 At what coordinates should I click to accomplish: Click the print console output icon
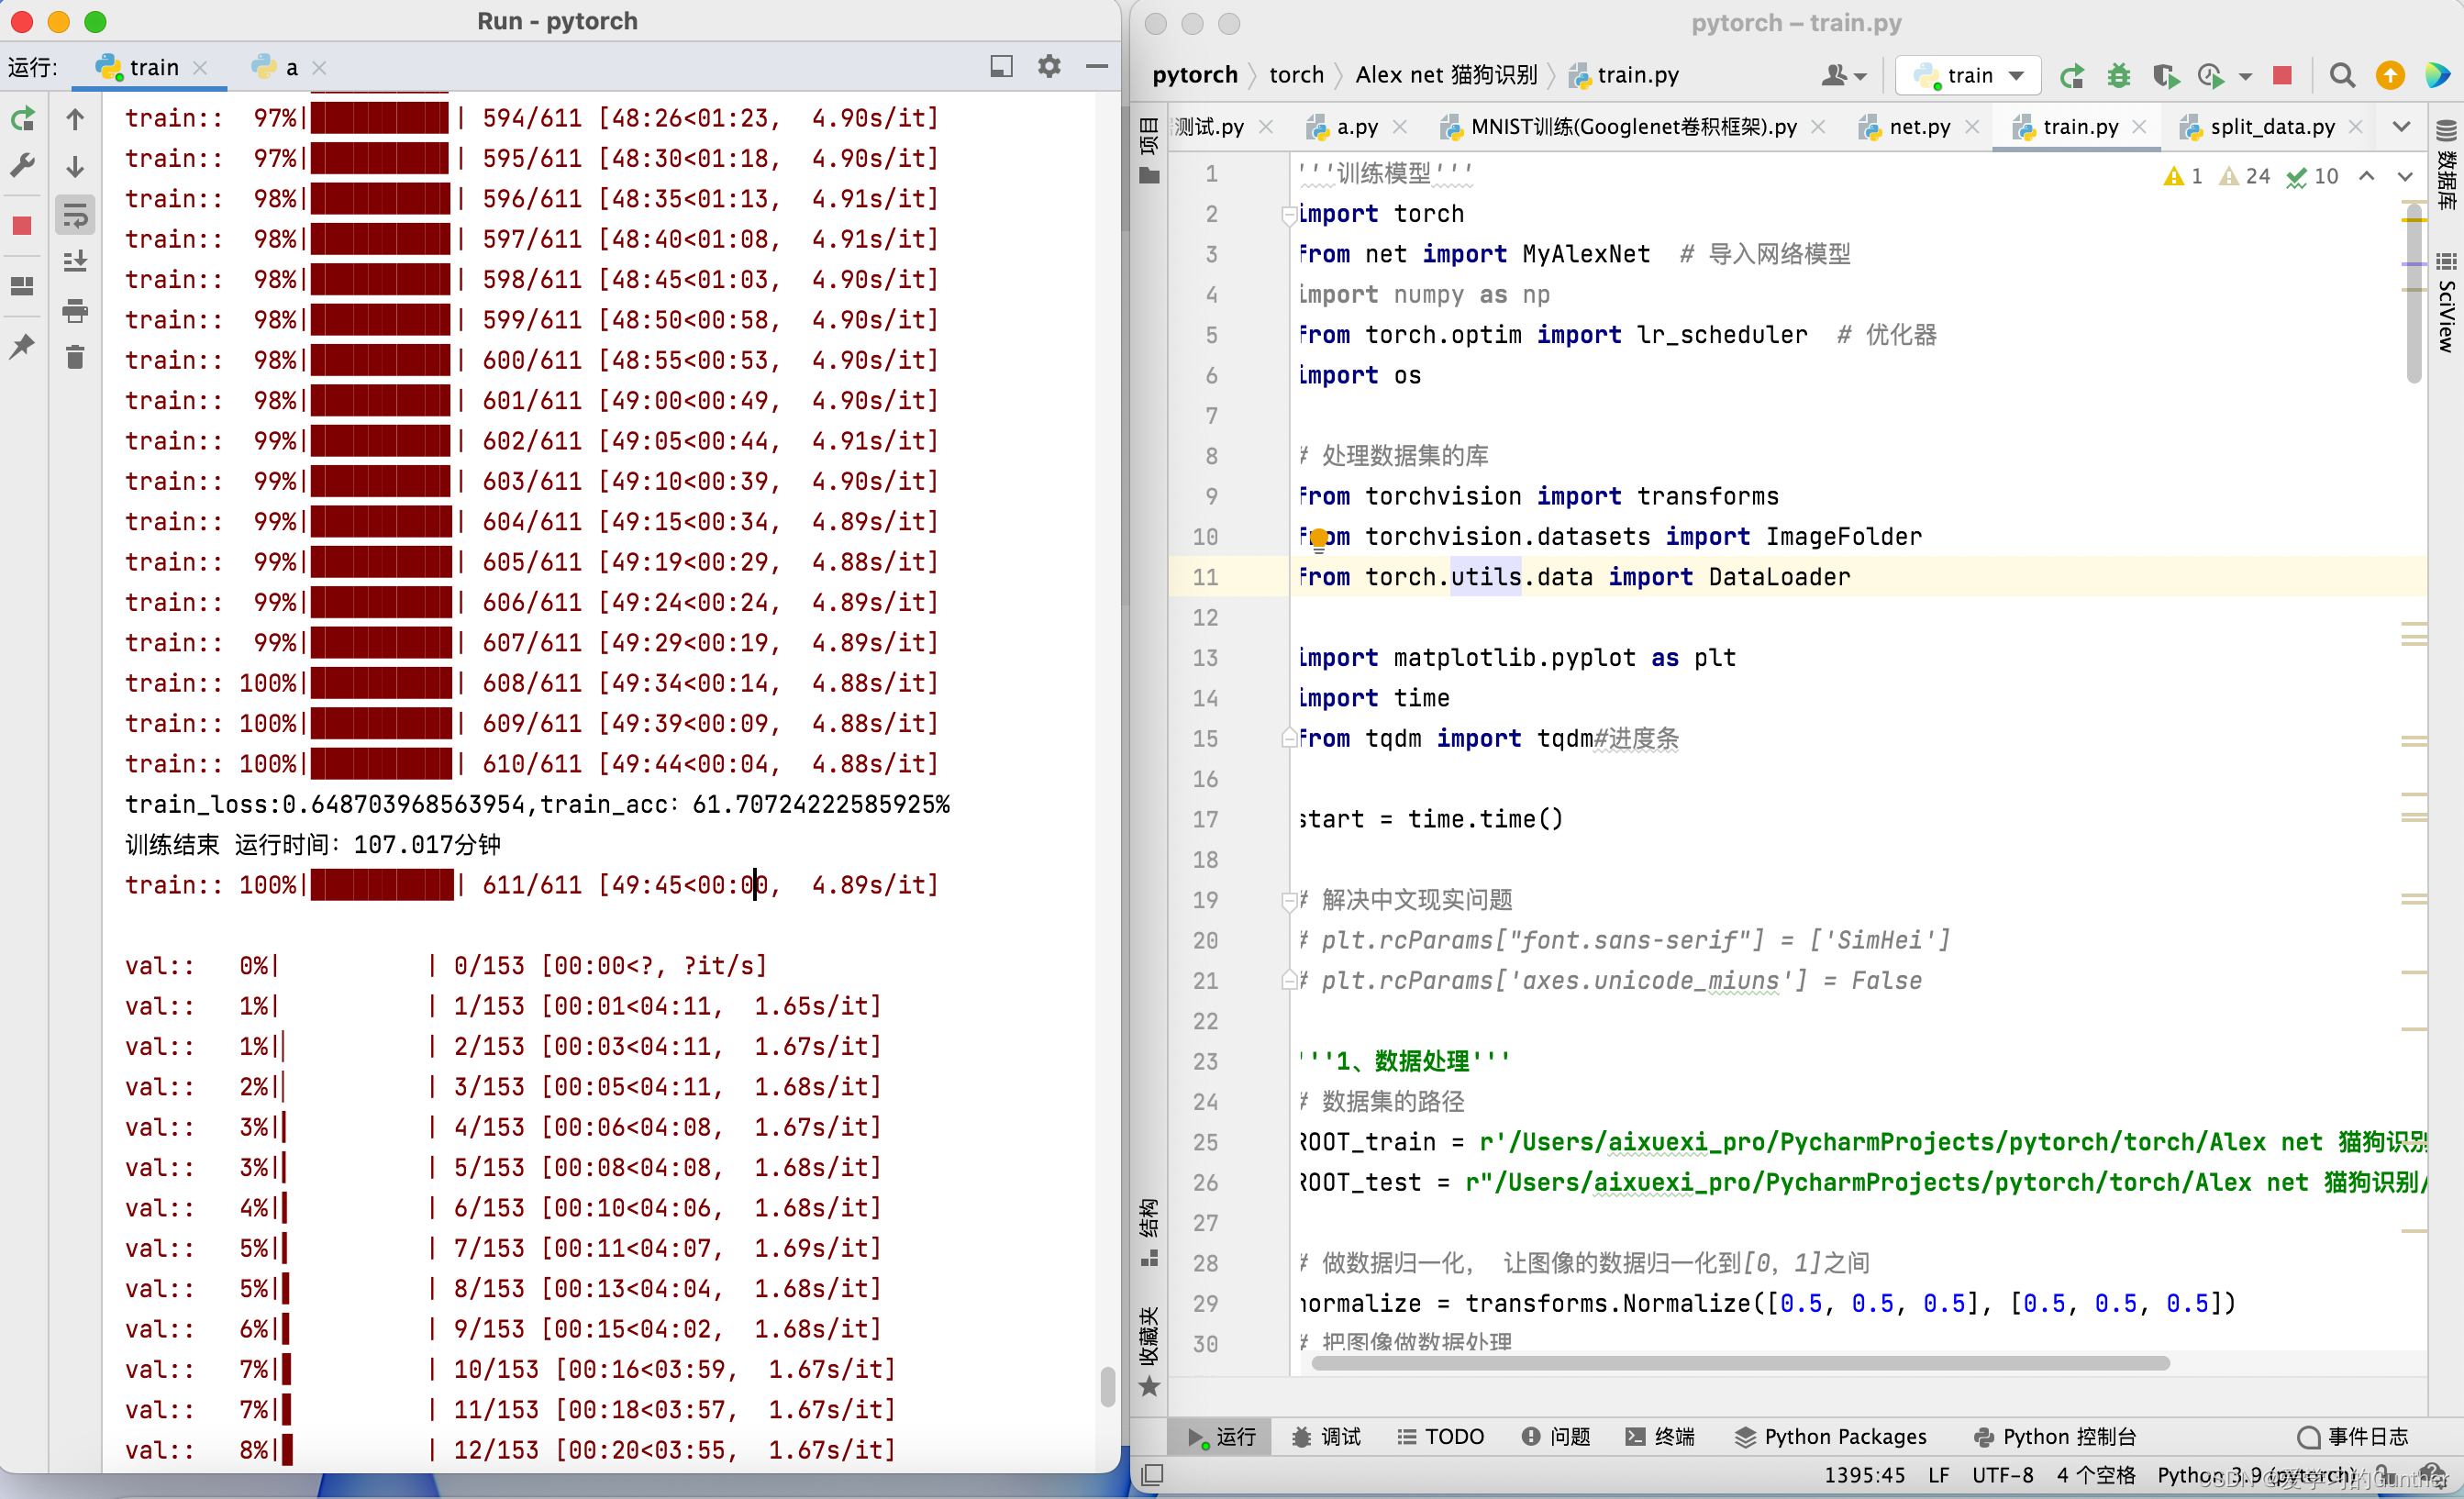(75, 311)
